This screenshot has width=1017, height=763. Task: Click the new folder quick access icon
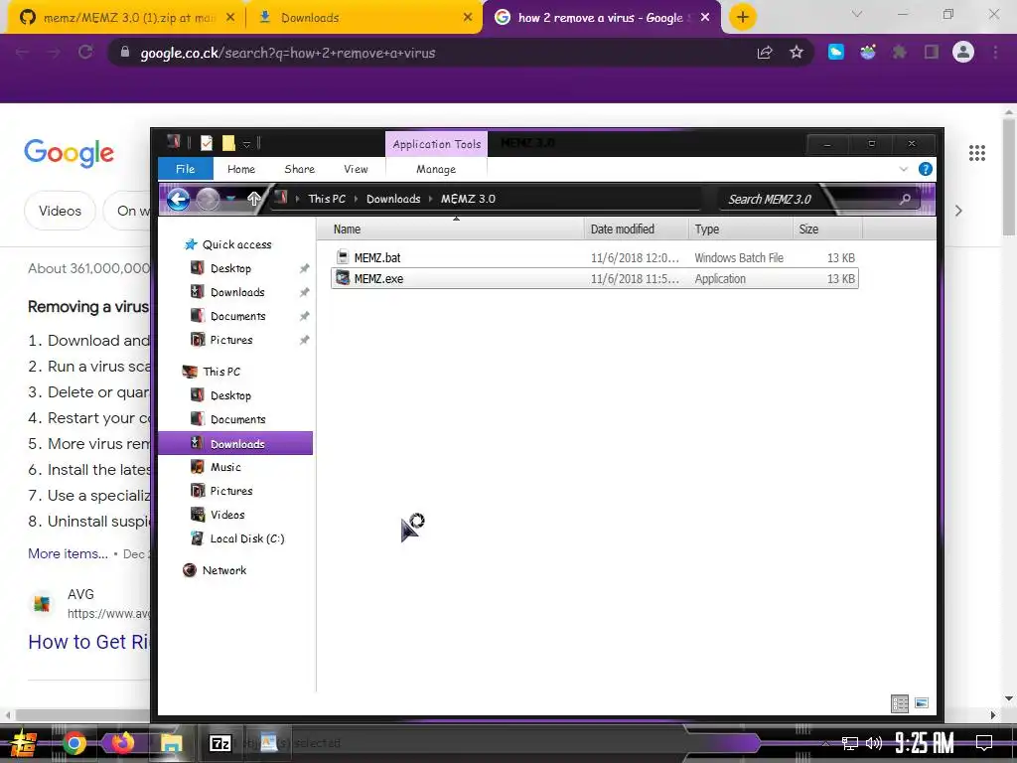[x=228, y=143]
